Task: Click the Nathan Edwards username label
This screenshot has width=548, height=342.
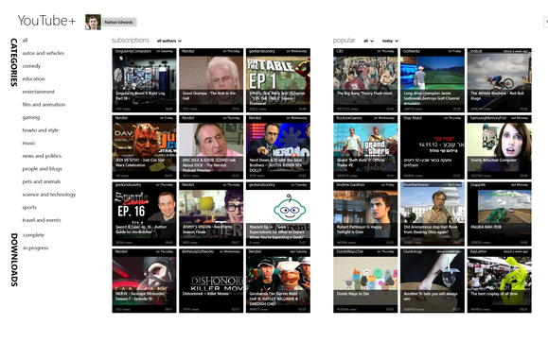Action: (x=119, y=22)
